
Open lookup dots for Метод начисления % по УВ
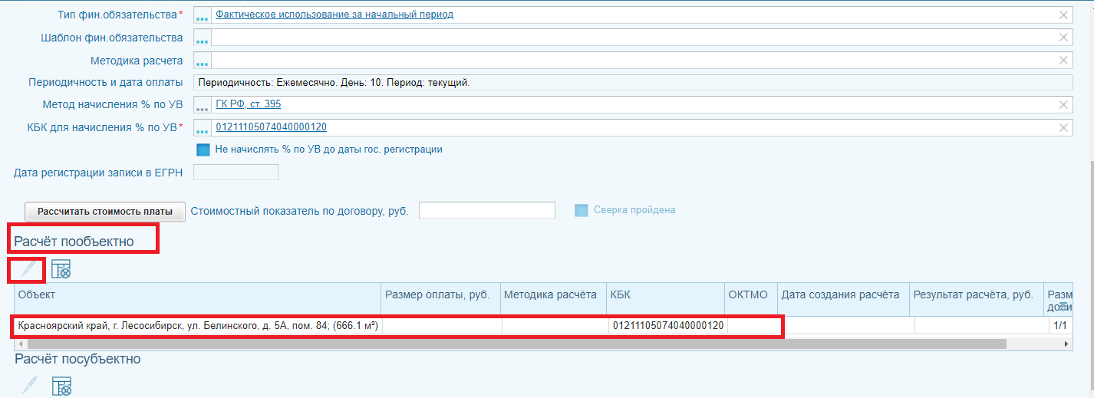click(x=202, y=105)
